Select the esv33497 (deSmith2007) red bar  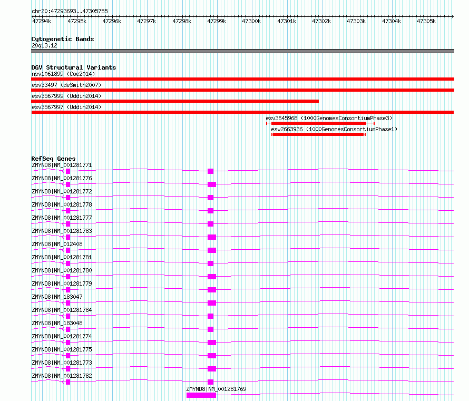242,90
